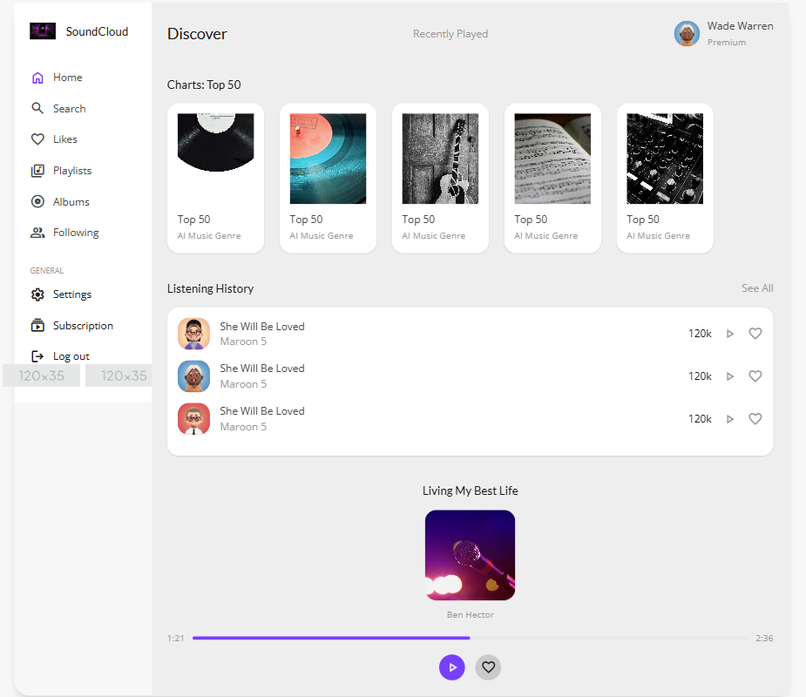Click See All for Listening History

coord(757,288)
